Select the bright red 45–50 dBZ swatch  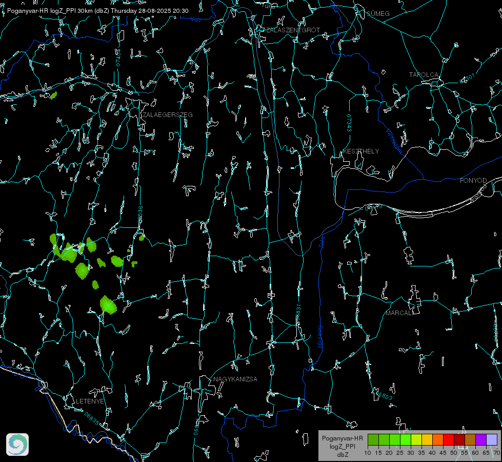(x=449, y=439)
